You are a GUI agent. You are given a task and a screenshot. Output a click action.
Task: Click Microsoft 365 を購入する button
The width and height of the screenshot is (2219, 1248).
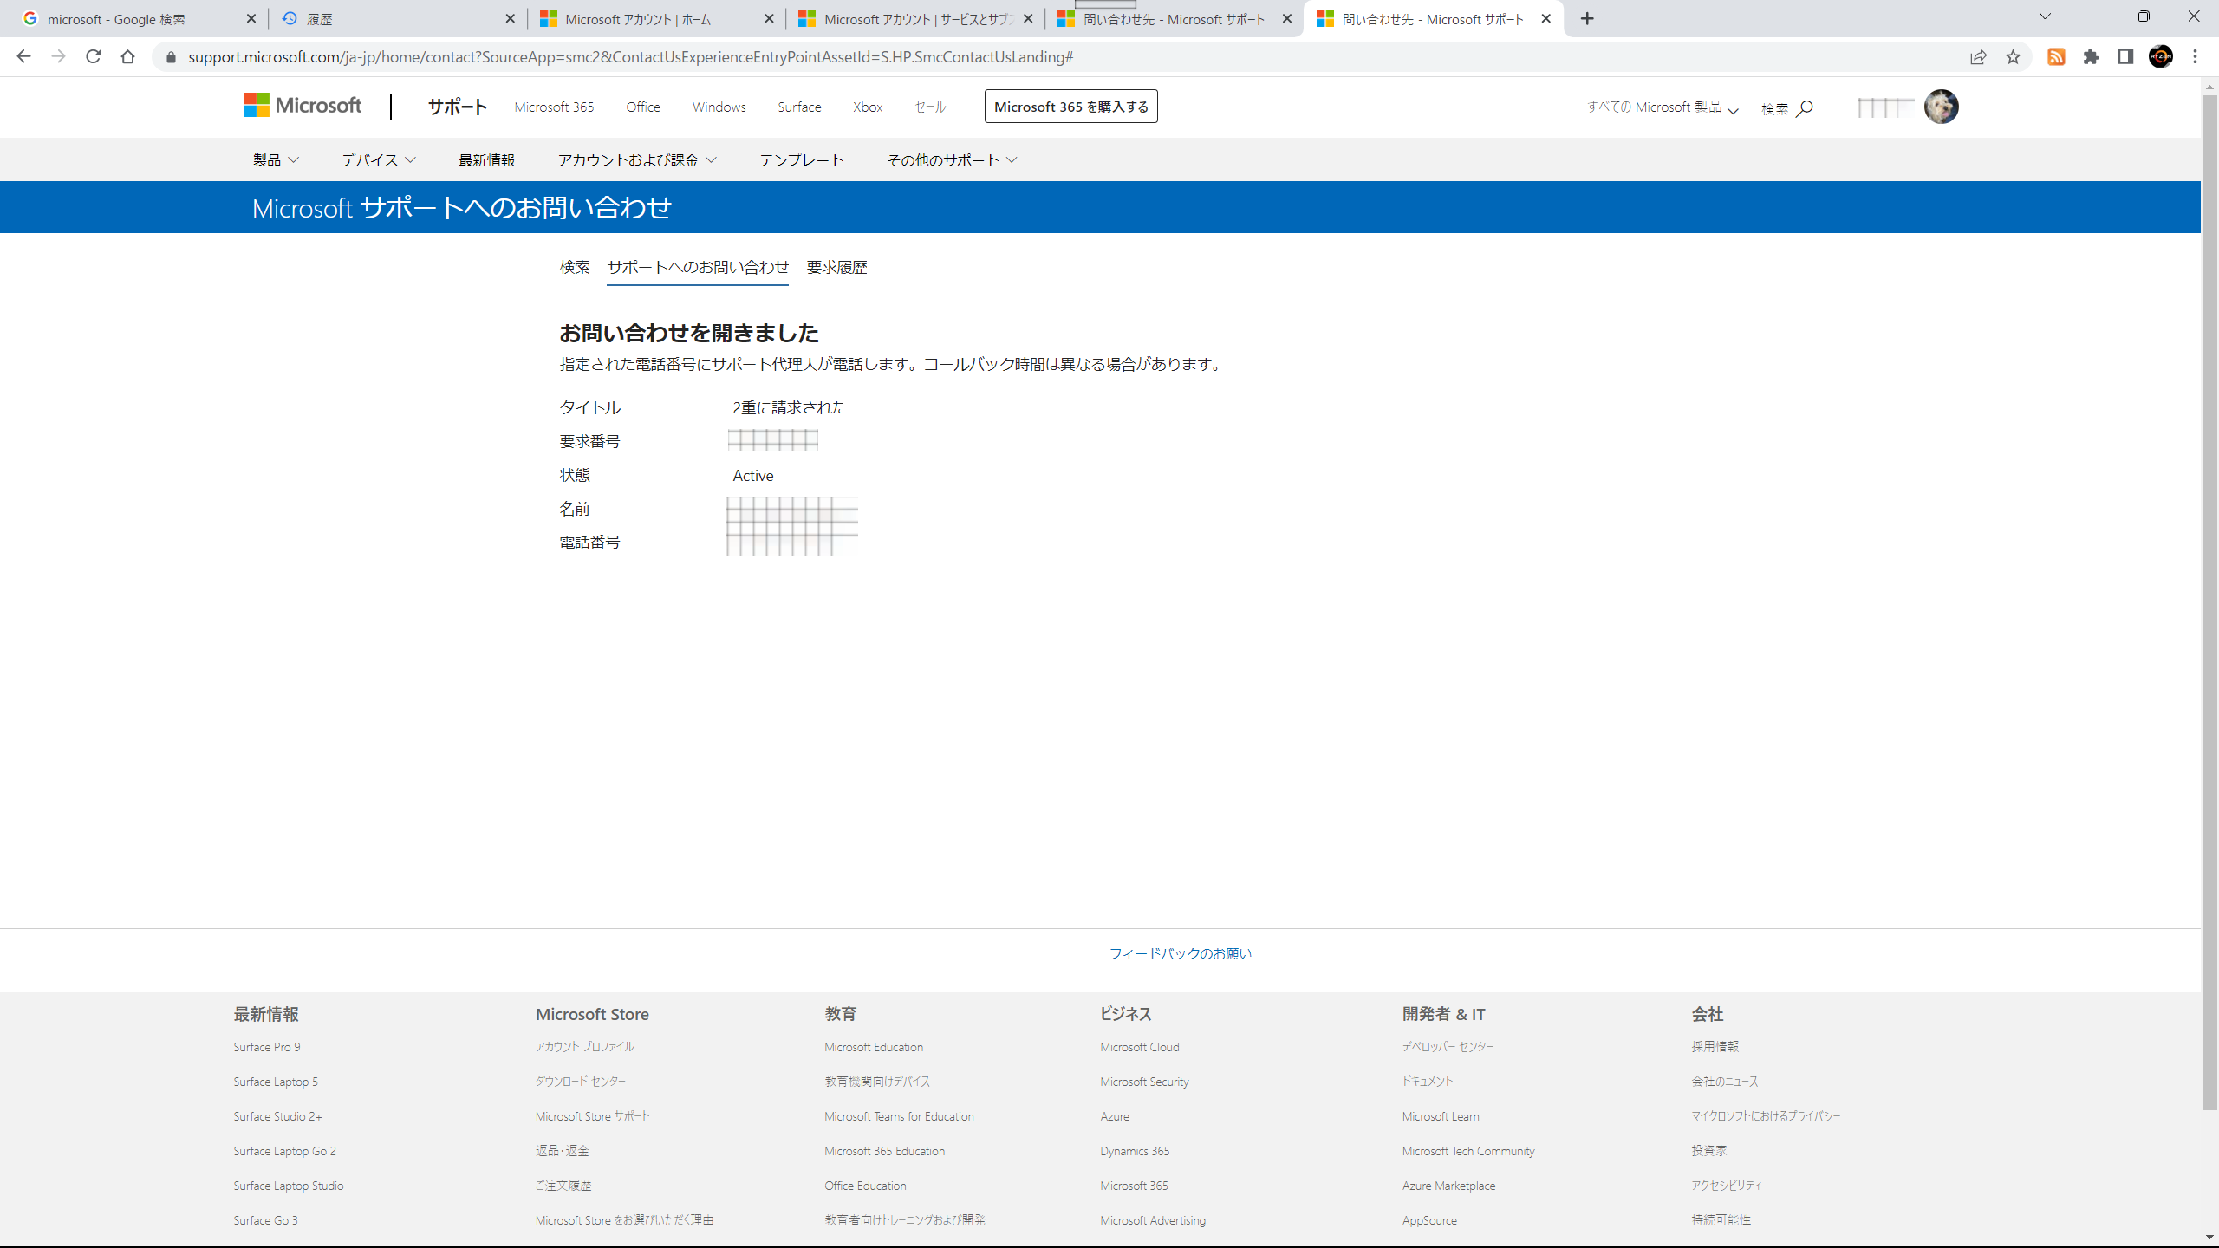[1070, 107]
